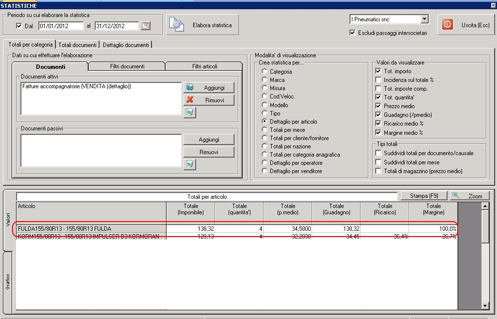Switch to the Filtri documenti tab

(x=127, y=66)
